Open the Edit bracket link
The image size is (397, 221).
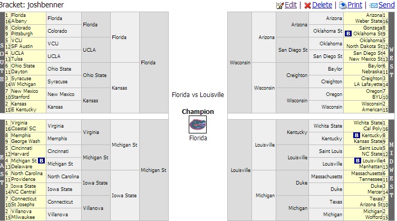pyautogui.click(x=291, y=5)
